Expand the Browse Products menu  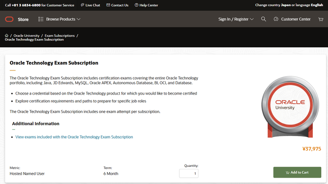[x=60, y=19]
